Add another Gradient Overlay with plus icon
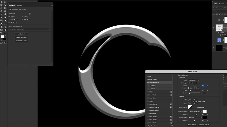Screen dimensions: 227x127 171,108
